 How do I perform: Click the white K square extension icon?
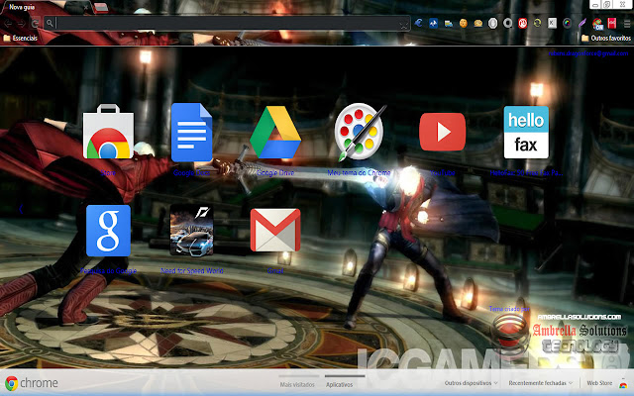pos(553,23)
